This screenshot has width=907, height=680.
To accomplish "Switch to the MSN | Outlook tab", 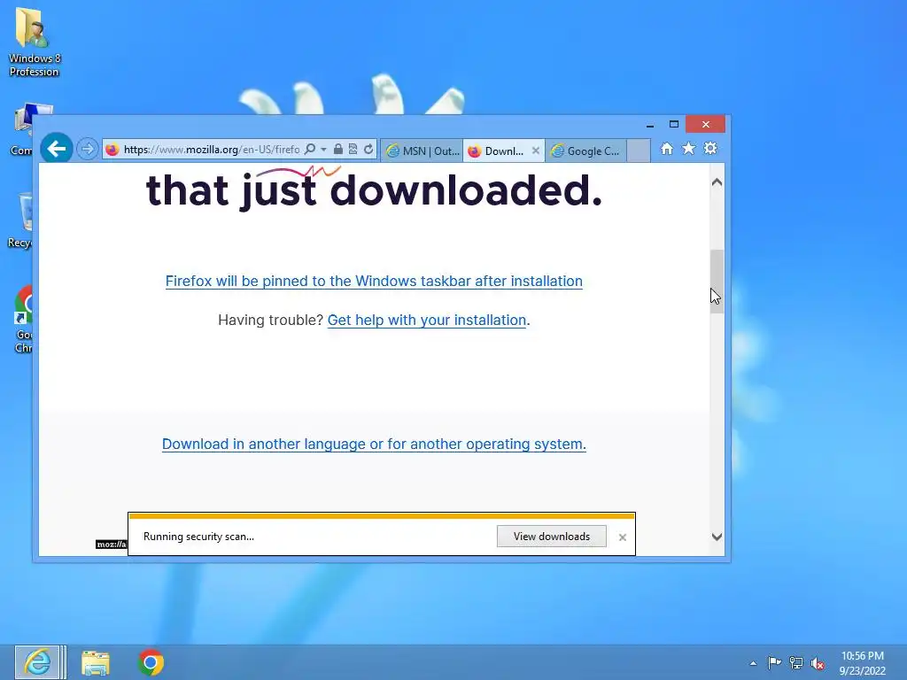I will pos(422,151).
